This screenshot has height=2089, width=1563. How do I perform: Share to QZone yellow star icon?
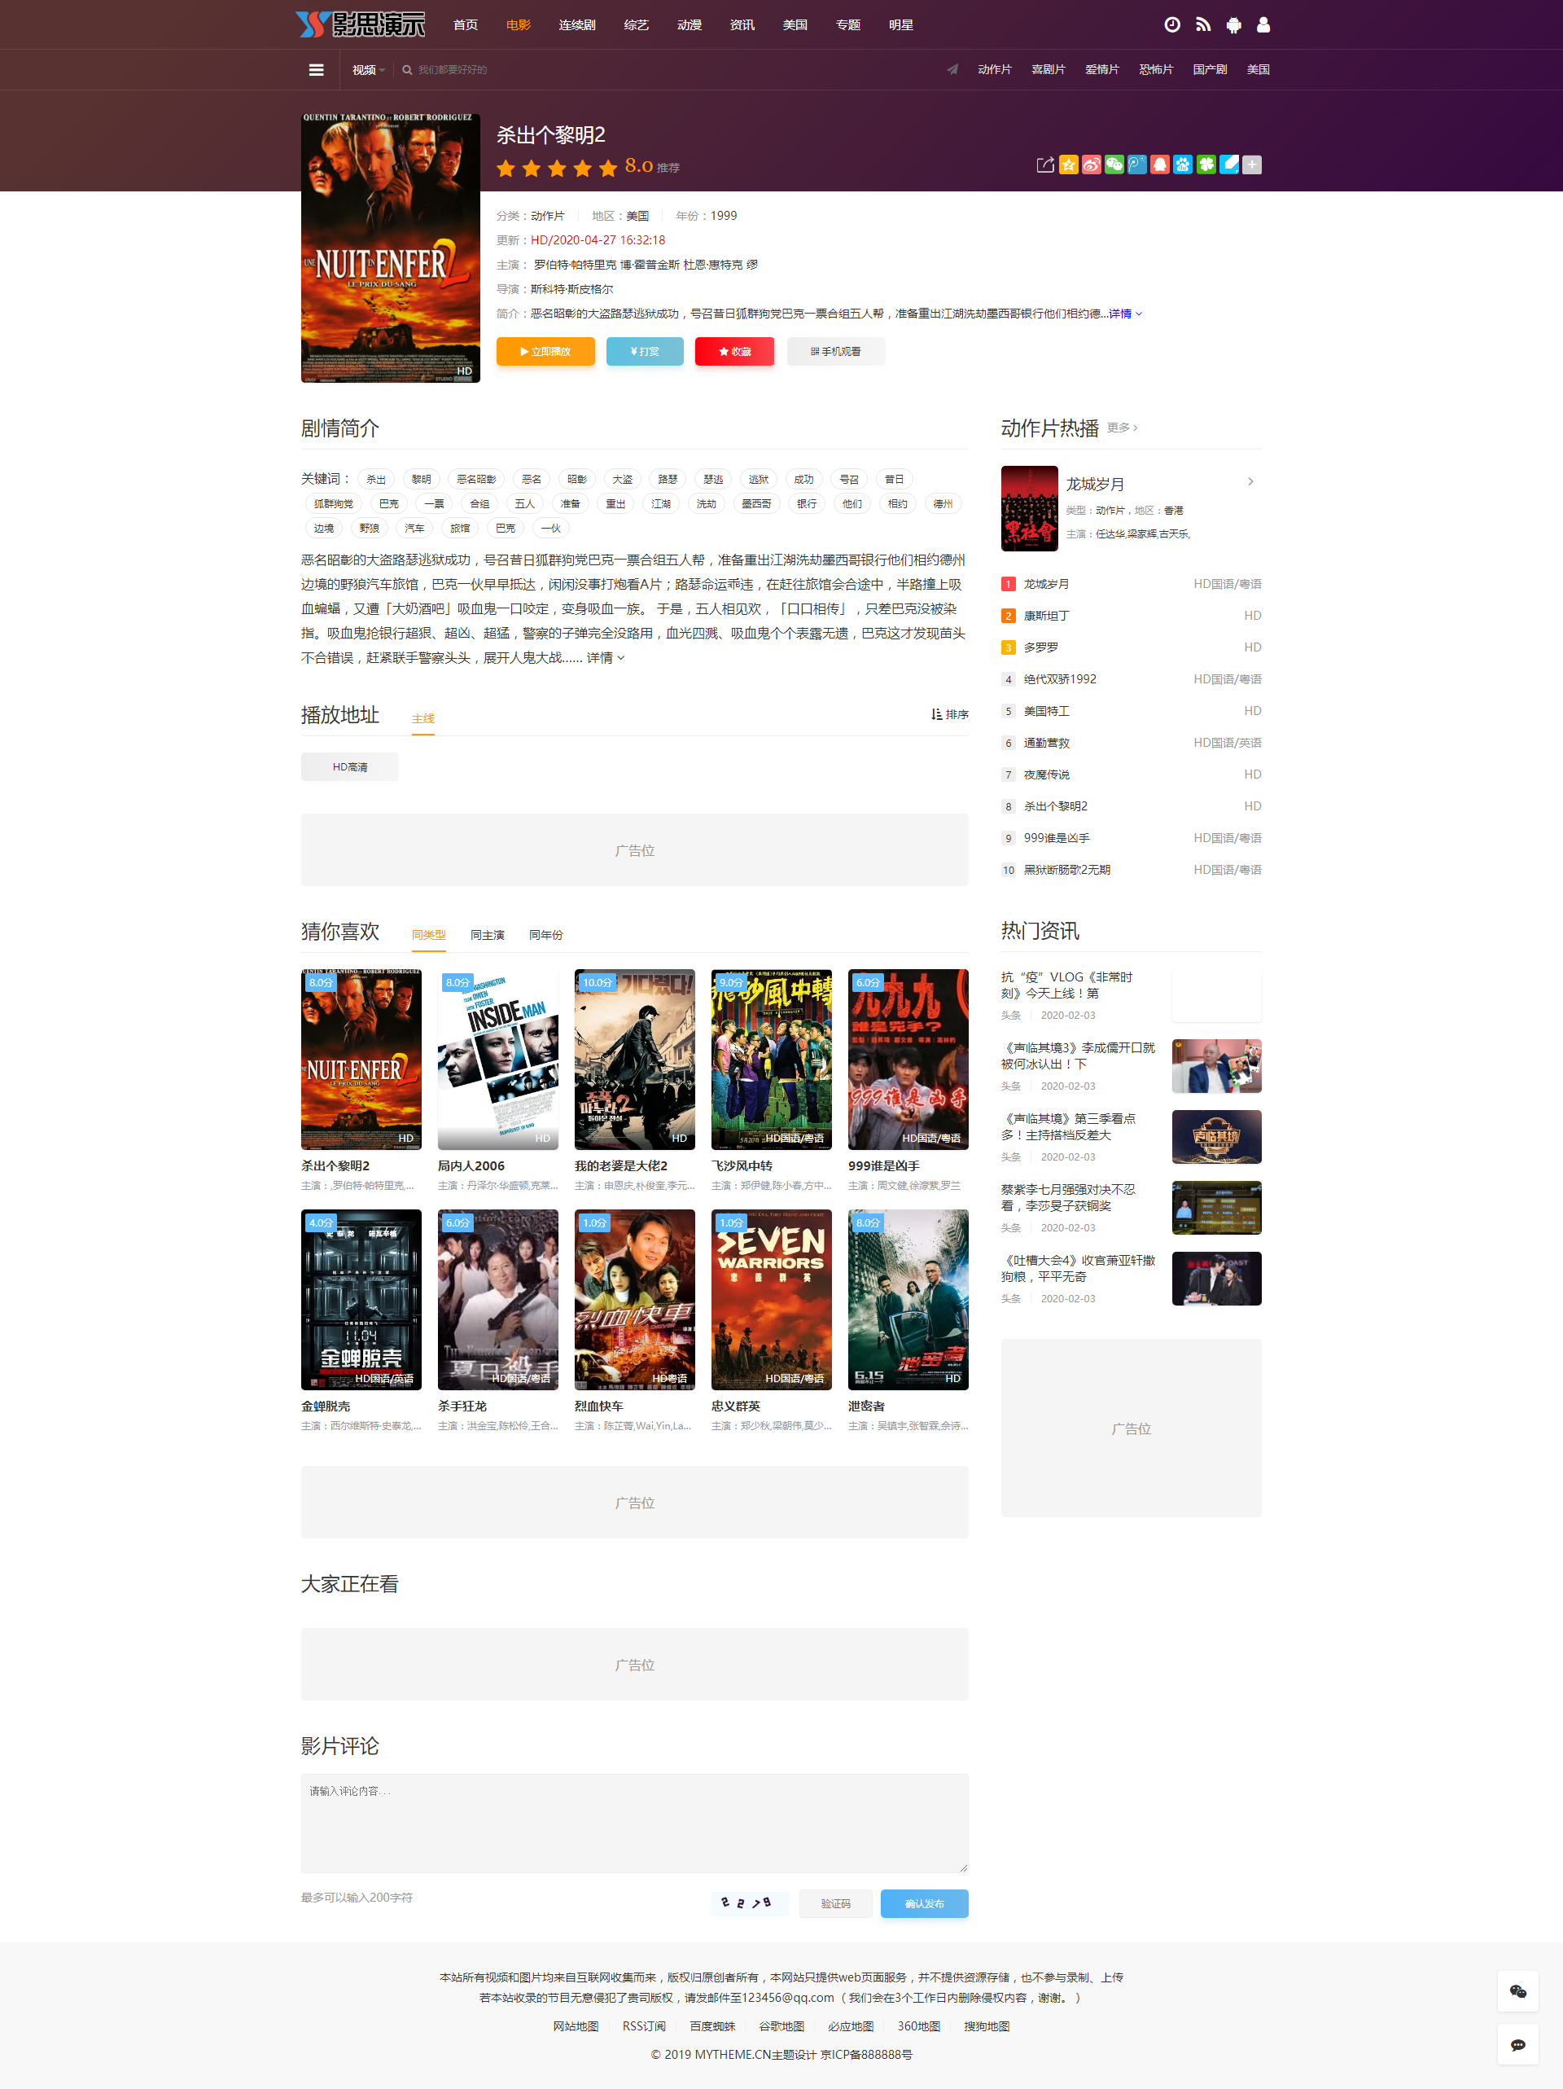pos(1068,165)
